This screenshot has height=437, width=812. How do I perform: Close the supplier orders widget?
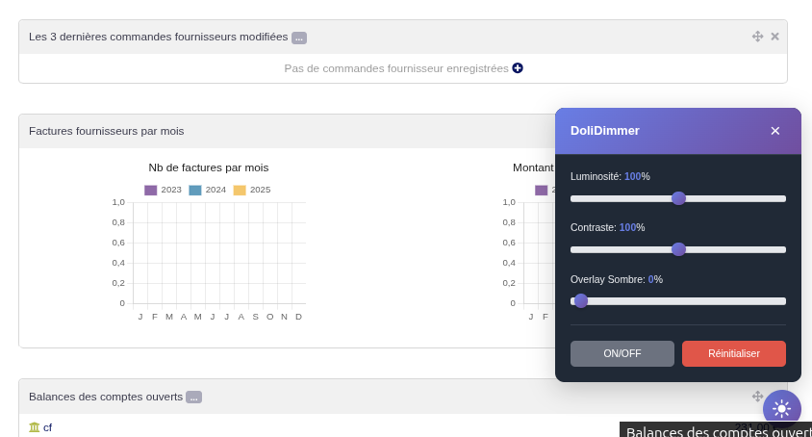pyautogui.click(x=774, y=37)
